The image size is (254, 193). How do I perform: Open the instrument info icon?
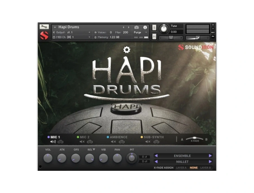[x=145, y=27]
